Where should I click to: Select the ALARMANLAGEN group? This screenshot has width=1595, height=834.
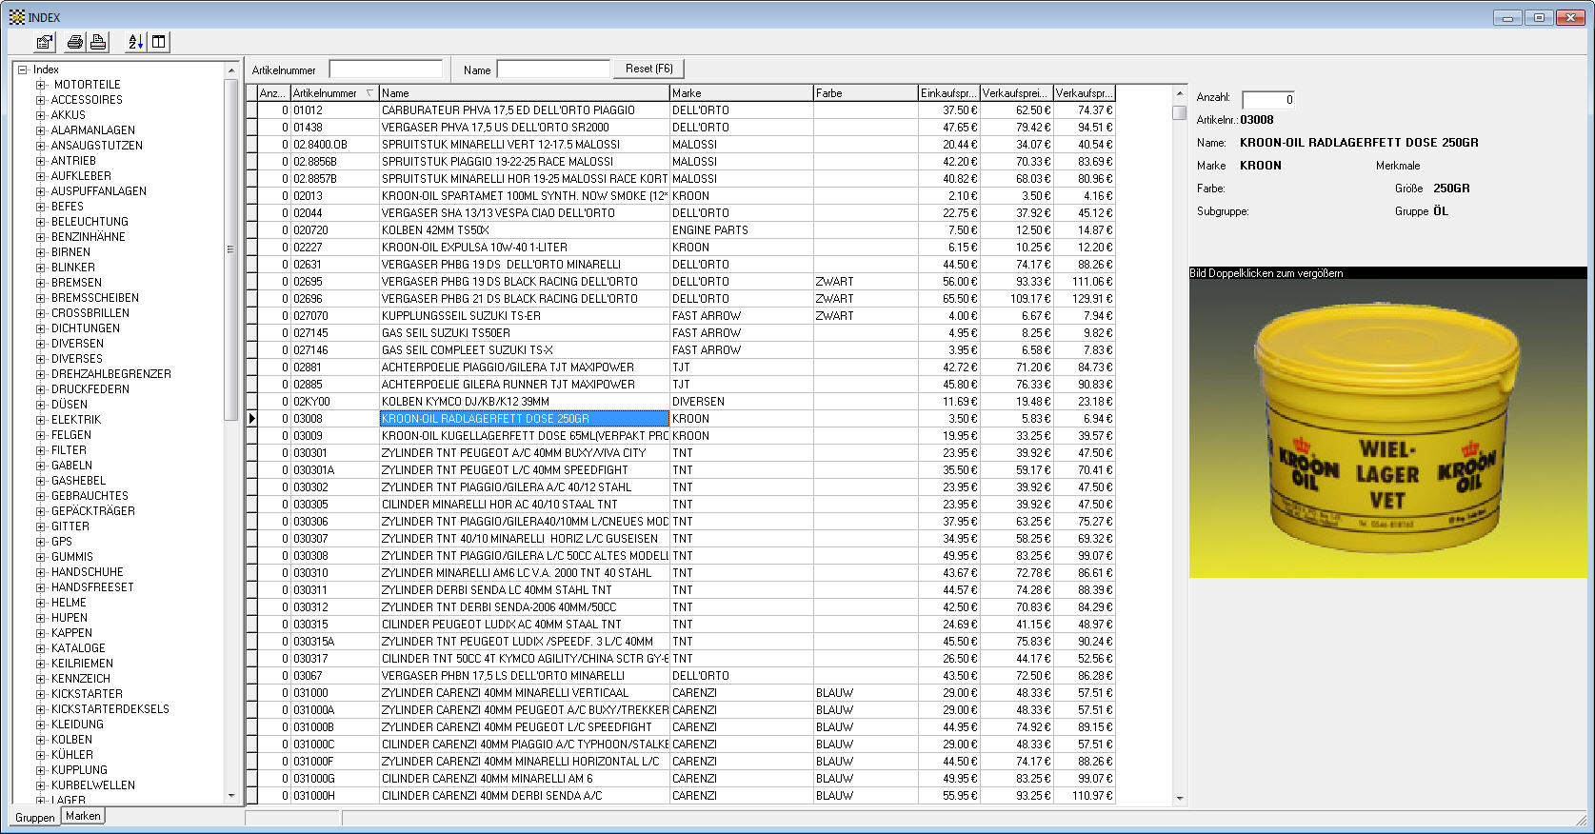tap(93, 130)
